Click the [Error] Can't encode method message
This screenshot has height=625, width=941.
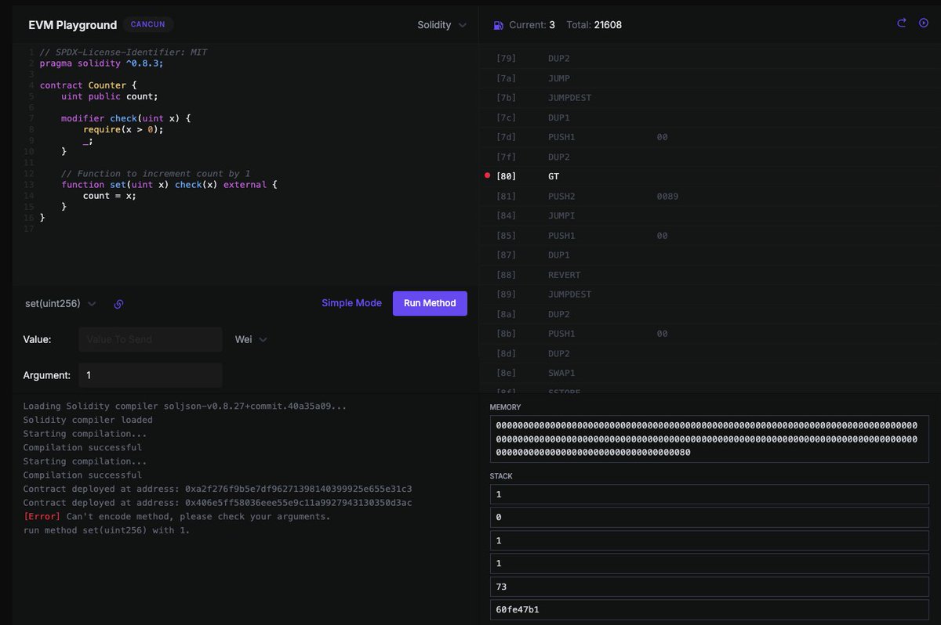(x=176, y=517)
